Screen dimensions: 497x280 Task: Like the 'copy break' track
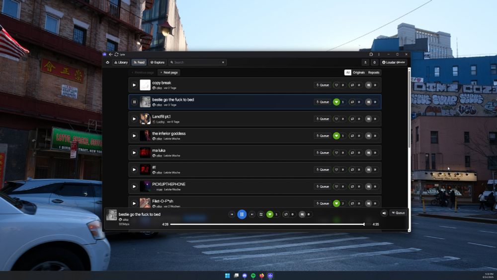tap(336, 85)
